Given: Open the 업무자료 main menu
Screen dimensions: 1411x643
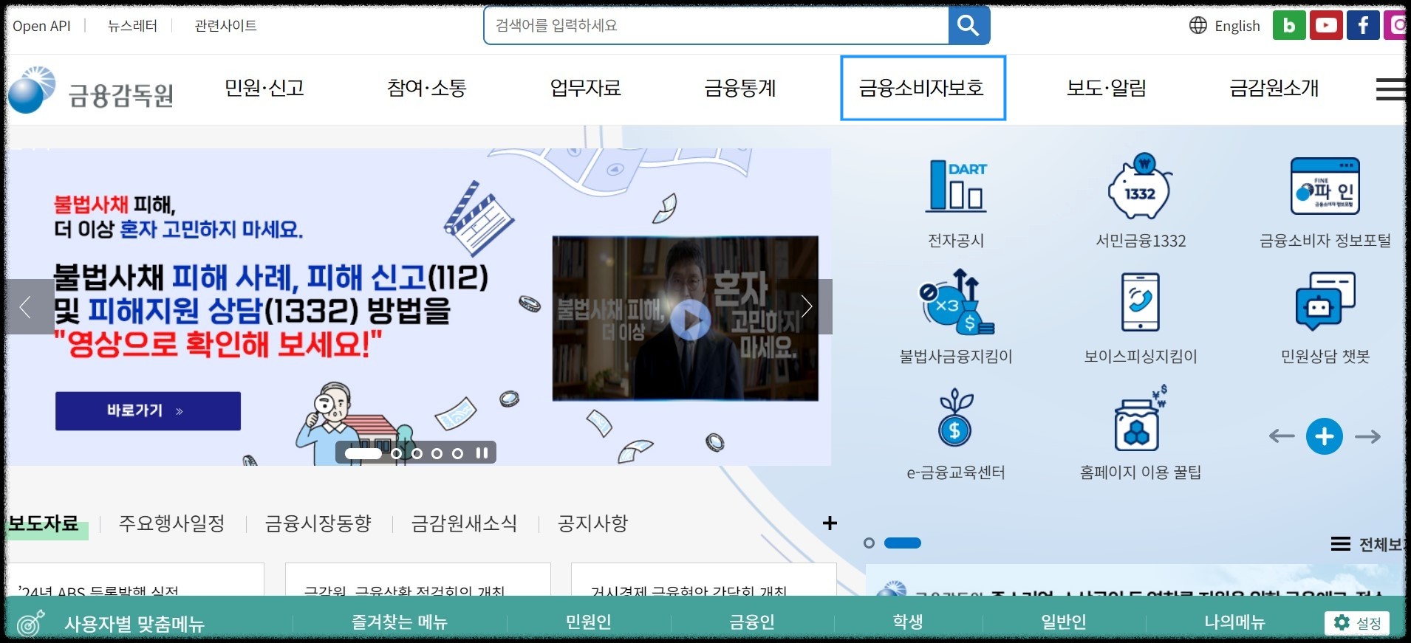Looking at the screenshot, I should tap(585, 88).
